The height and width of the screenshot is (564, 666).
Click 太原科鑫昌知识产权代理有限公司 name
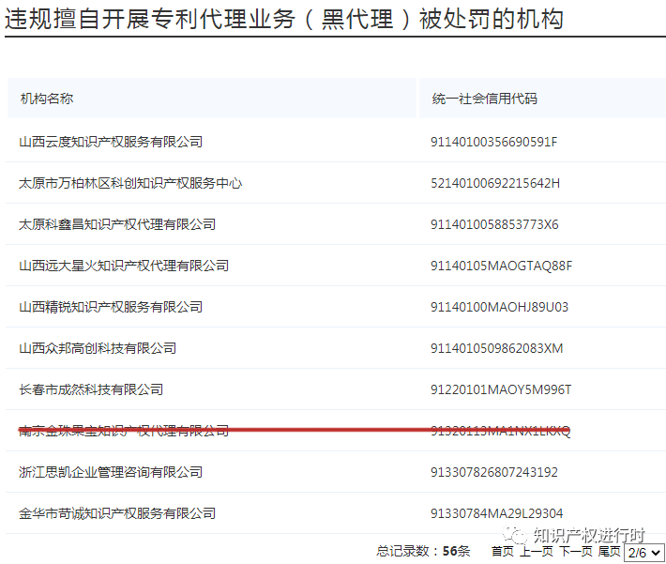[x=117, y=224]
